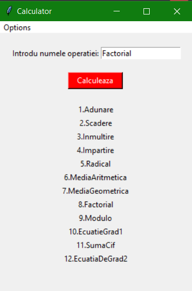
Task: Click the 12.EcuatiaDeGrad2 entry
Action: pos(95,259)
